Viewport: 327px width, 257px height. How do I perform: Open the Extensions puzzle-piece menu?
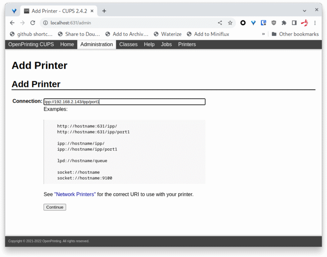pos(284,23)
